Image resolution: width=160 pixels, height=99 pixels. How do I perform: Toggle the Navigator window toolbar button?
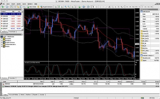(18, 7)
